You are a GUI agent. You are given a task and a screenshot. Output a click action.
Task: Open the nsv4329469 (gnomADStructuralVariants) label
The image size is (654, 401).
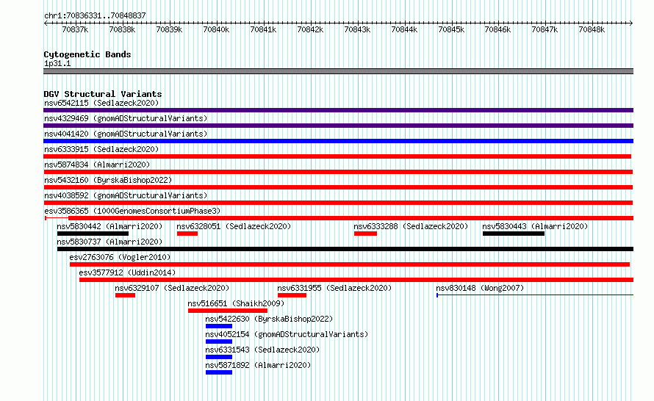pyautogui.click(x=126, y=118)
